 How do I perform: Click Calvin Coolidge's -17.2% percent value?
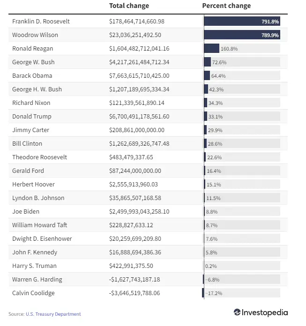[215, 293]
